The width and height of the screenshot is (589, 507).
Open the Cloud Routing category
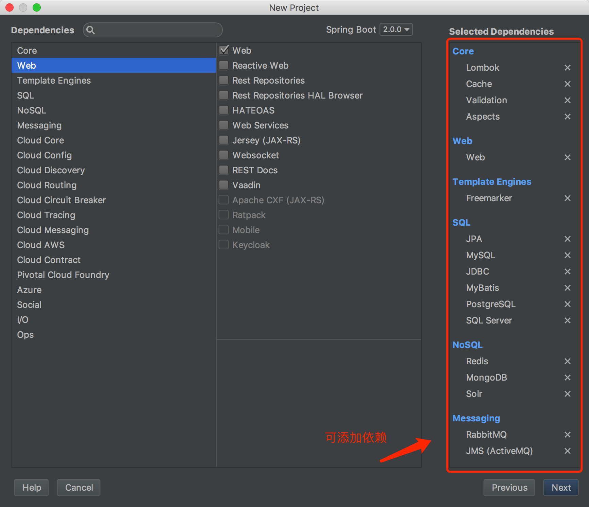[114, 185]
